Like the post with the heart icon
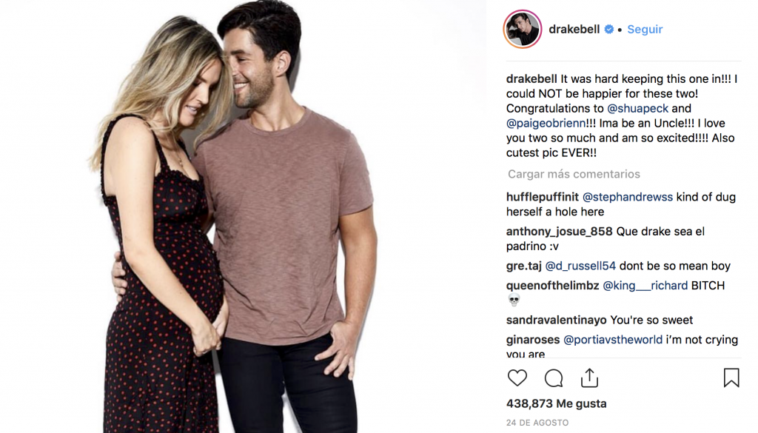This screenshot has width=758, height=433. pos(517,378)
